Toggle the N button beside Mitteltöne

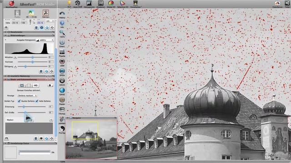click(x=15, y=58)
